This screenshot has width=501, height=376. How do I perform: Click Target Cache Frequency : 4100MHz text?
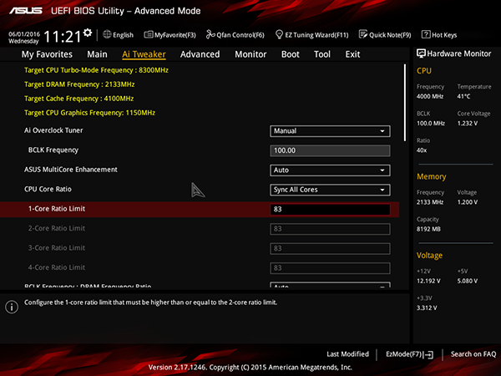click(x=79, y=99)
